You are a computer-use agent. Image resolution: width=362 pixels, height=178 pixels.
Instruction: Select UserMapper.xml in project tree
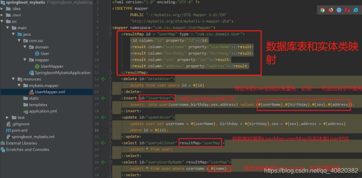point(50,92)
